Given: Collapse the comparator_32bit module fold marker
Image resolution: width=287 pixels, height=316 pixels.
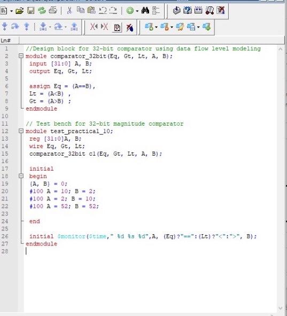Looking at the screenshot, I should 21,56.
